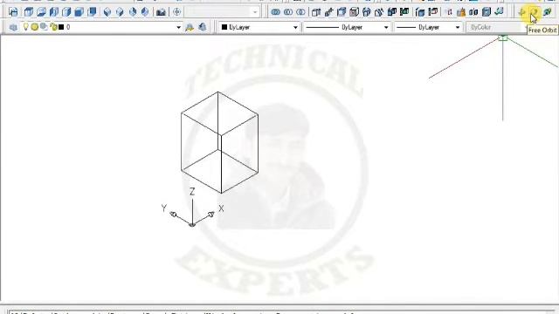Image resolution: width=559 pixels, height=314 pixels.
Task: Click the Camera tool icon
Action: click(x=161, y=12)
